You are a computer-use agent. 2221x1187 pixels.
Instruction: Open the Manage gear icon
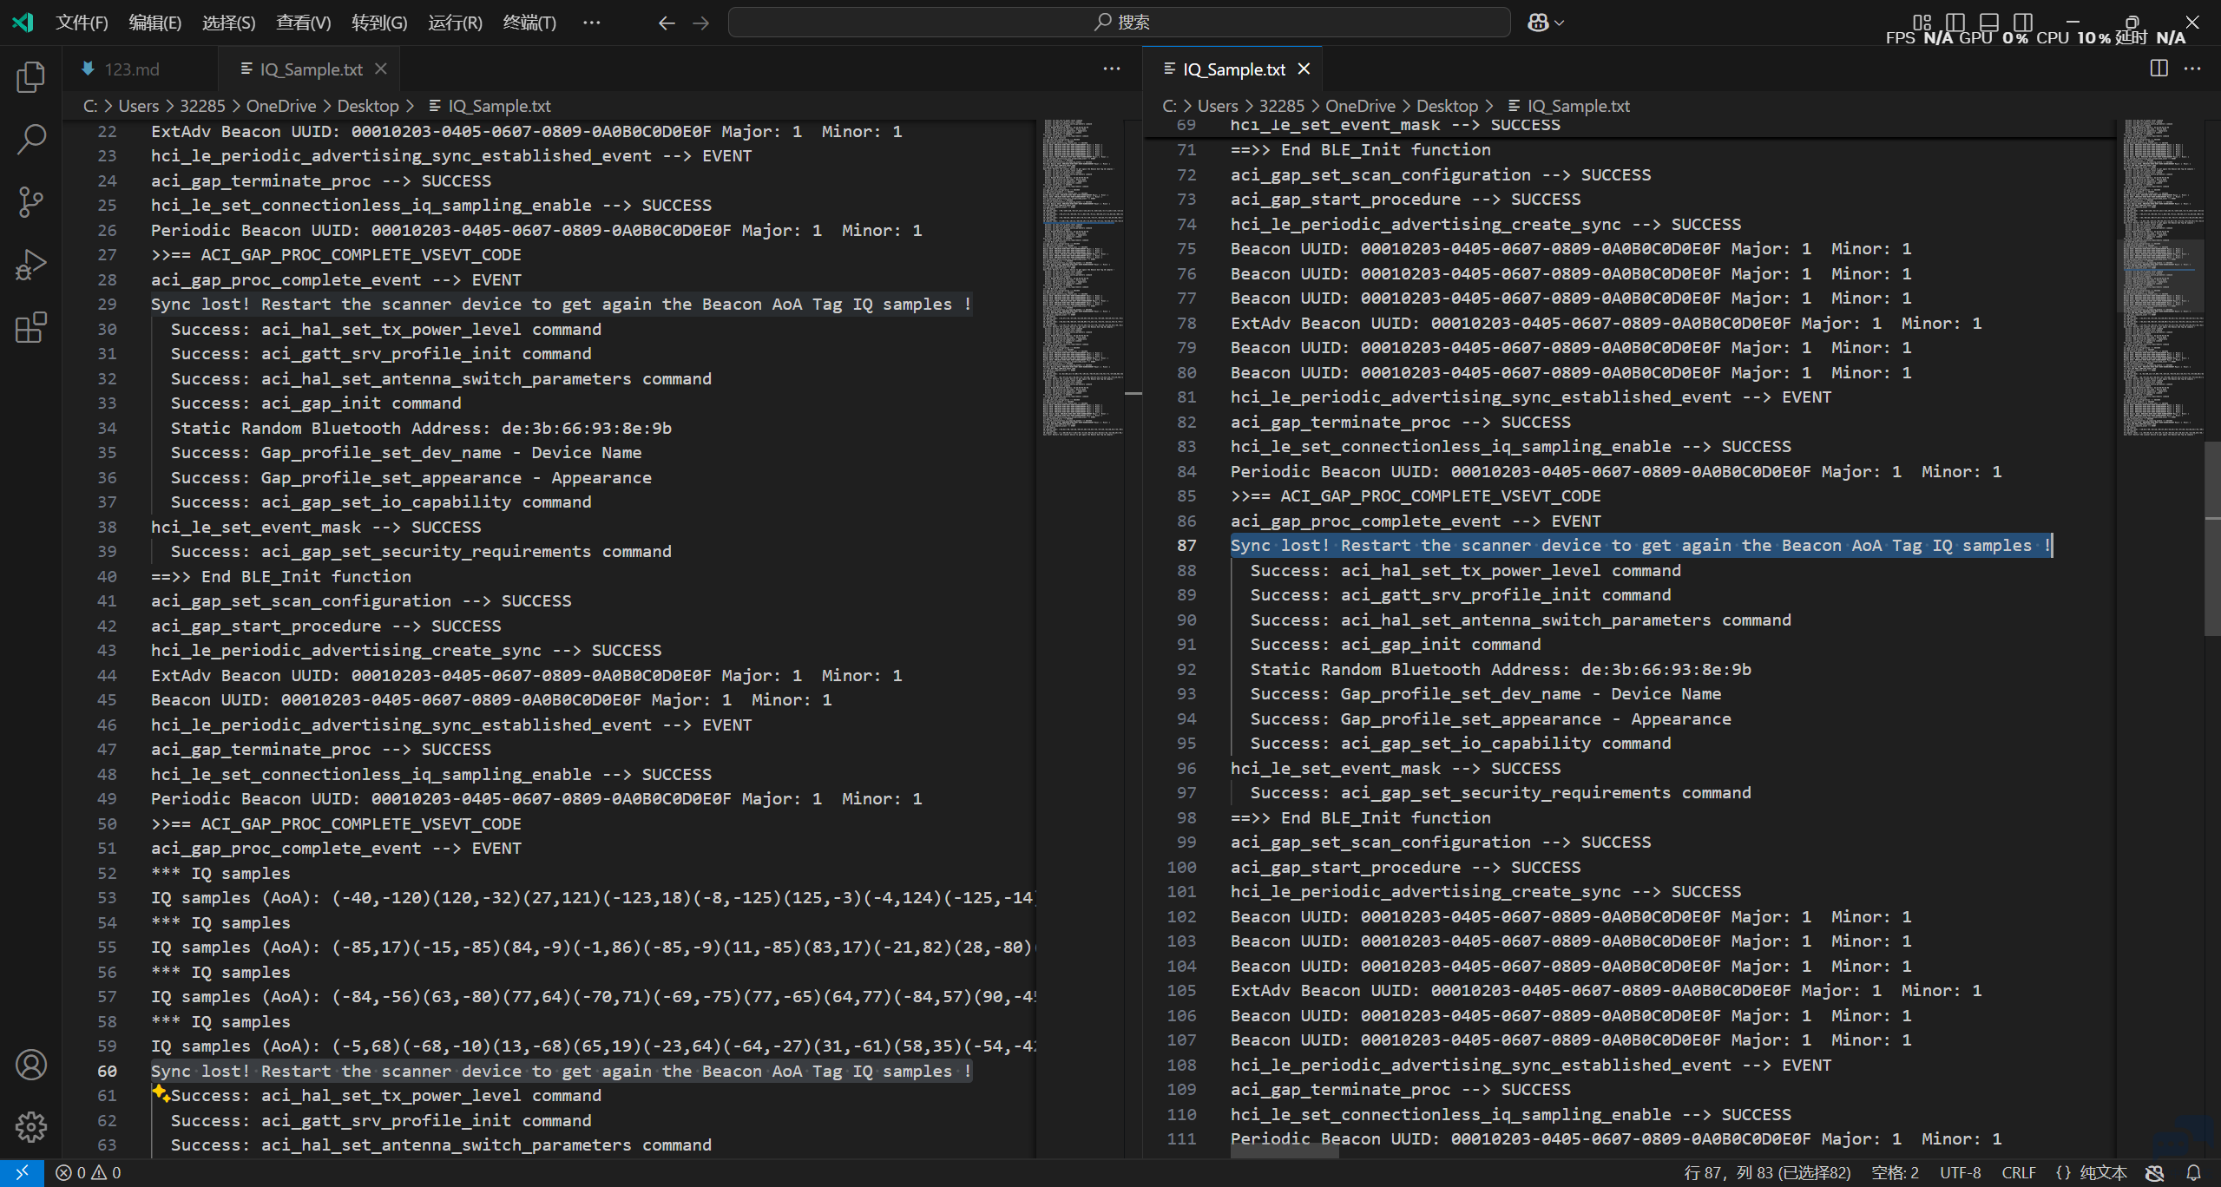(31, 1127)
